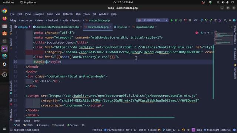Open editor tabs more-options vertical dots
The width and height of the screenshot is (237, 133).
[x=231, y=27]
